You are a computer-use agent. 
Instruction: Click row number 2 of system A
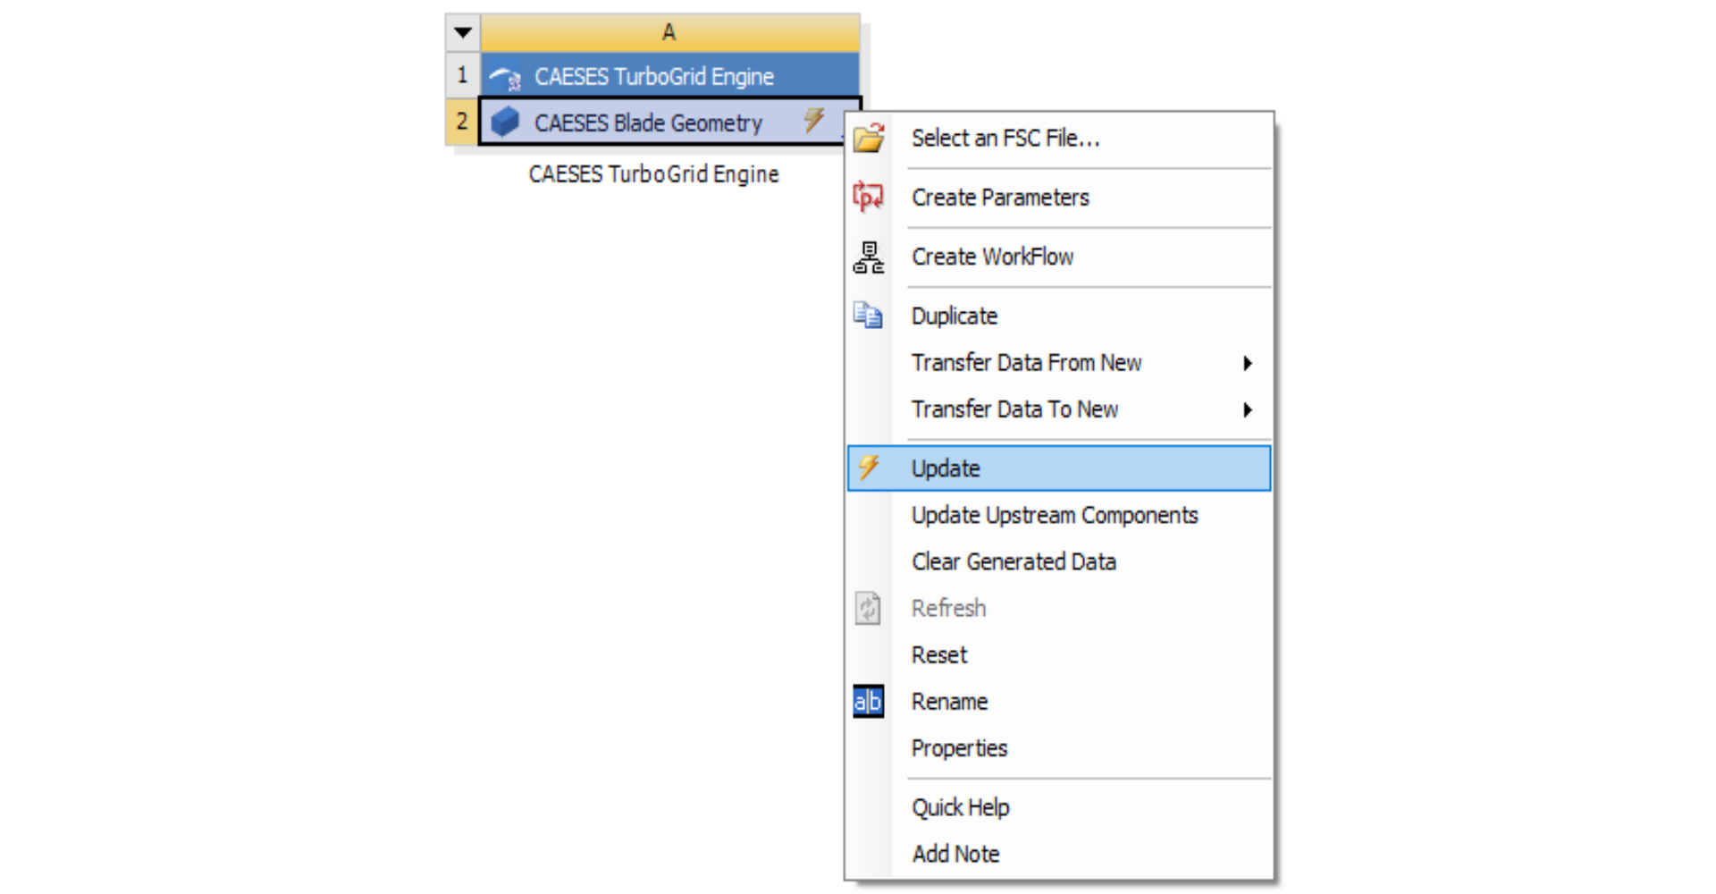[463, 121]
